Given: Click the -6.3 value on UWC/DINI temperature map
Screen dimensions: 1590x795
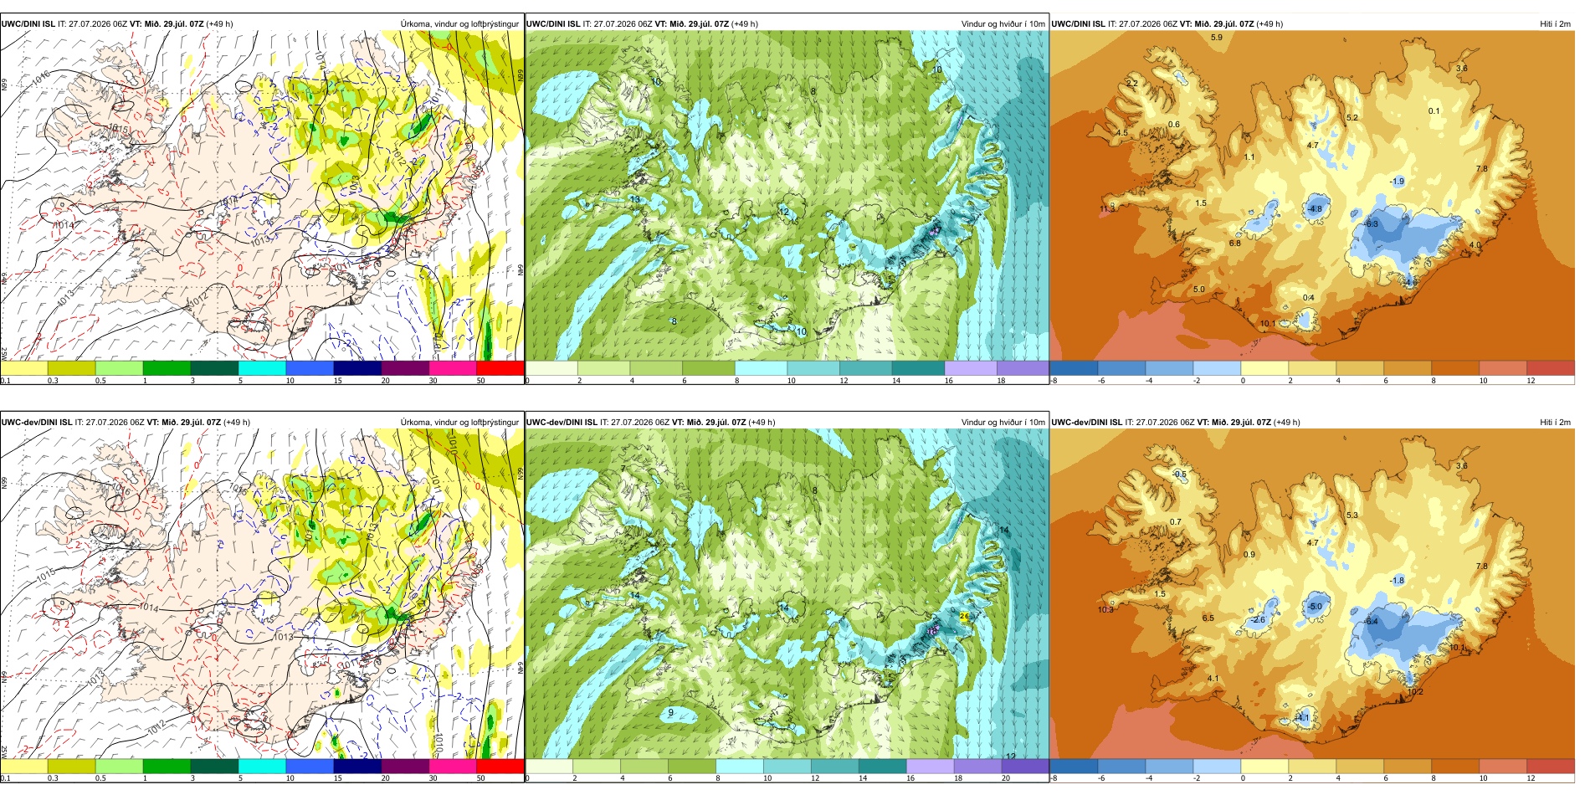Looking at the screenshot, I should (1372, 224).
